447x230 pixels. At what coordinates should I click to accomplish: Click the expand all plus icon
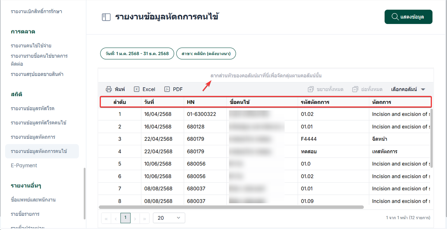311,89
